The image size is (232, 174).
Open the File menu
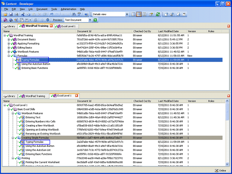point(6,9)
